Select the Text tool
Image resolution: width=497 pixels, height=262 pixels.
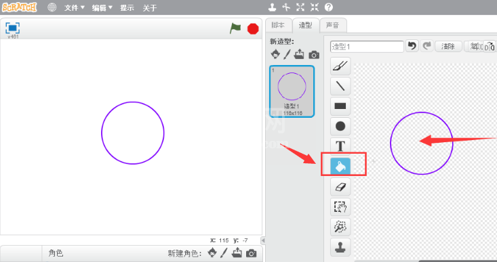pos(340,146)
